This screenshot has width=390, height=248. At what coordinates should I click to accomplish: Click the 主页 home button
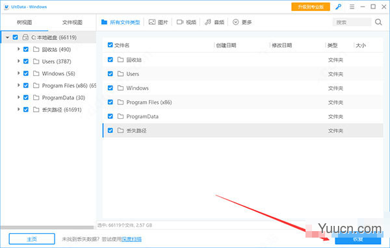32,239
